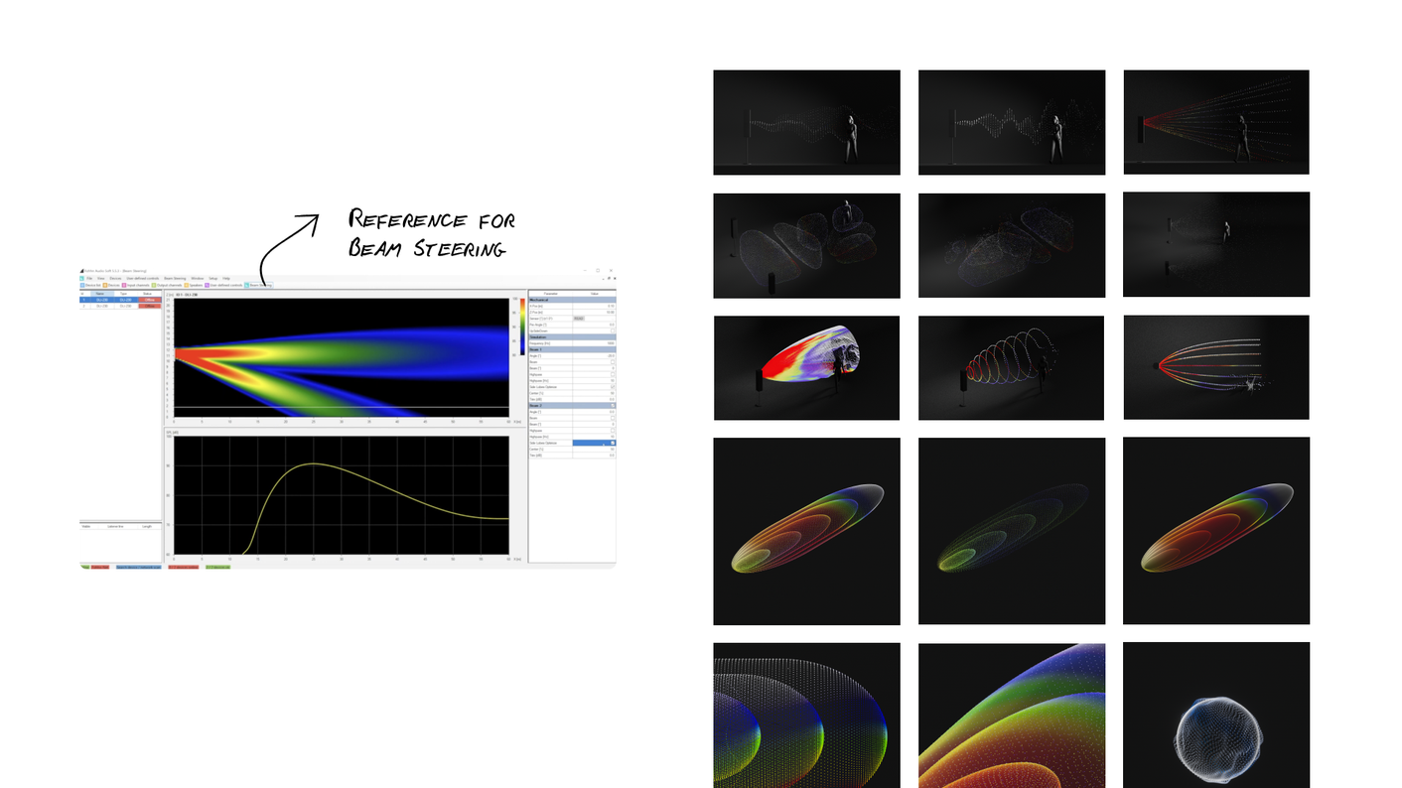Screen dimensions: 1402x788
Task: Disable Side Lobes Optimize for Beam 2
Action: [x=614, y=443]
